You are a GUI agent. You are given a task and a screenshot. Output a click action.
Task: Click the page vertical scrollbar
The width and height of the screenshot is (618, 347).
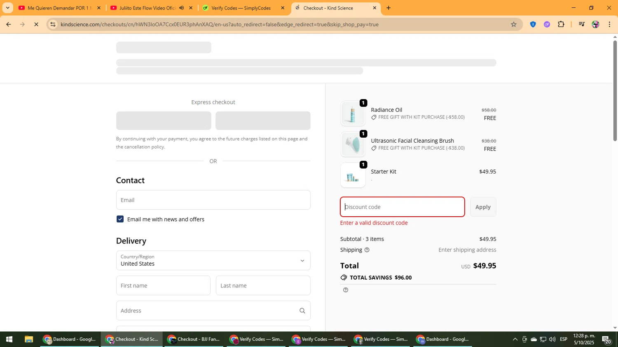(x=615, y=90)
